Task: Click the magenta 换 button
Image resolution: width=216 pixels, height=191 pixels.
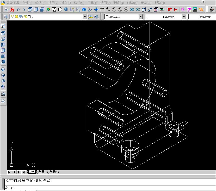Action: tap(183, 9)
